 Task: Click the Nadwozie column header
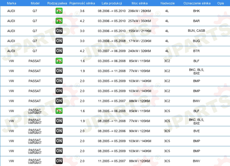pyautogui.click(x=168, y=3)
